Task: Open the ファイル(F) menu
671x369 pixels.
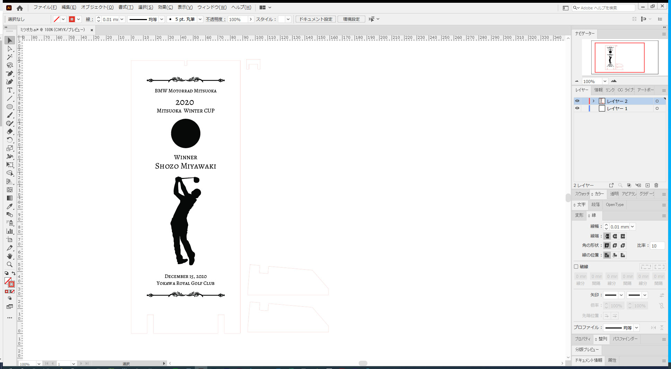Action: tap(45, 7)
